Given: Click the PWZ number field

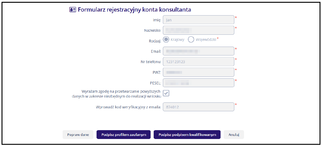Looking at the screenshot, I should [199, 72].
